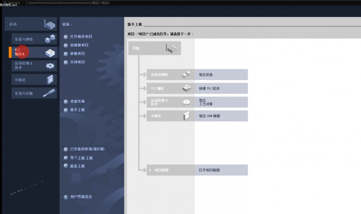Open 用户界面语言 language settings

click(81, 197)
